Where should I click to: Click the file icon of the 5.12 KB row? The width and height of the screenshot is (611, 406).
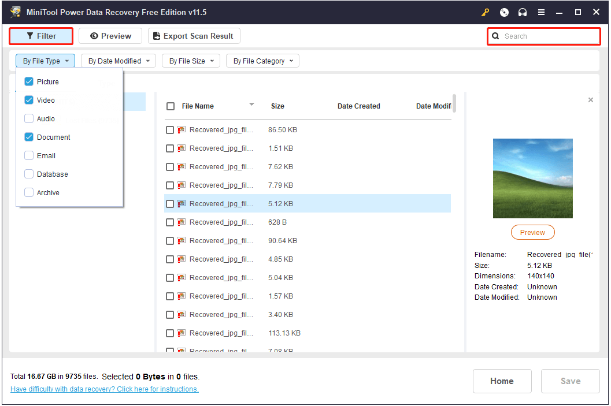182,204
